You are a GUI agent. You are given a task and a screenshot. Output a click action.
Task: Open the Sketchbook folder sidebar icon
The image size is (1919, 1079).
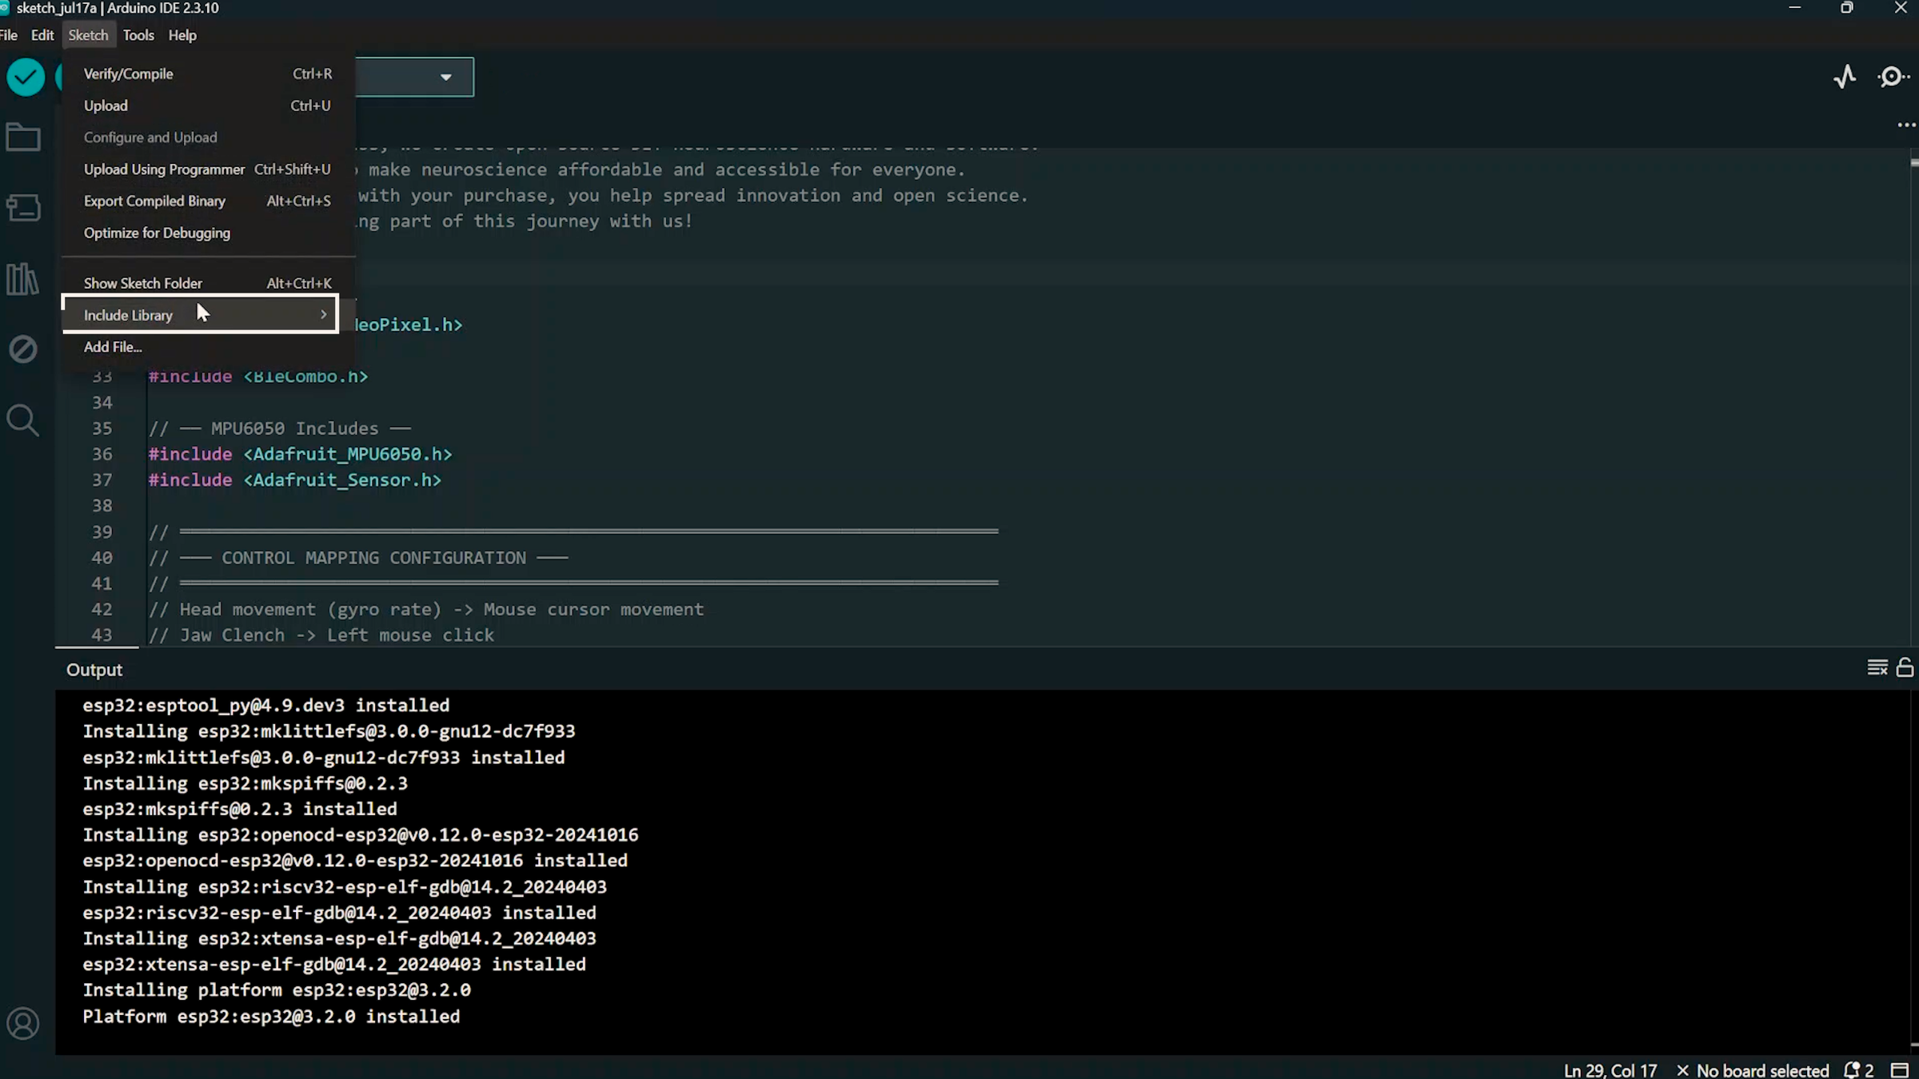pyautogui.click(x=23, y=137)
